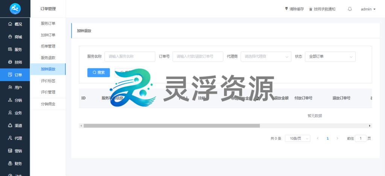Open 技师求救通知 technician SOS notice
The height and width of the screenshot is (176, 385).
(322, 9)
